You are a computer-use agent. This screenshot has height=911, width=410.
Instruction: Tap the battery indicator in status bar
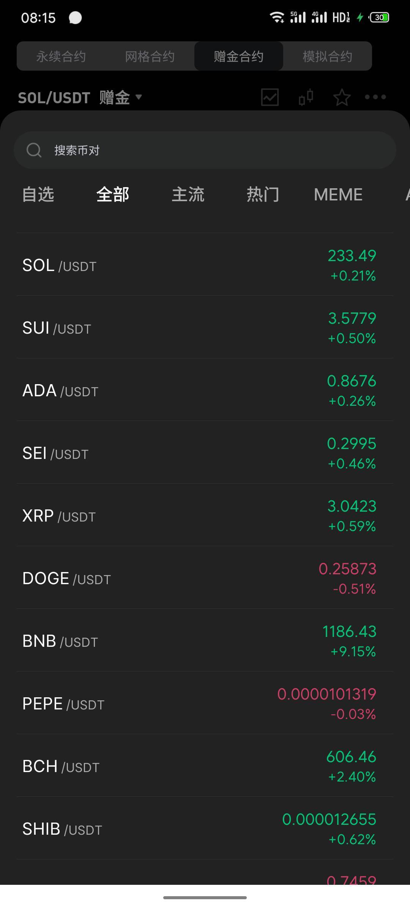(379, 17)
